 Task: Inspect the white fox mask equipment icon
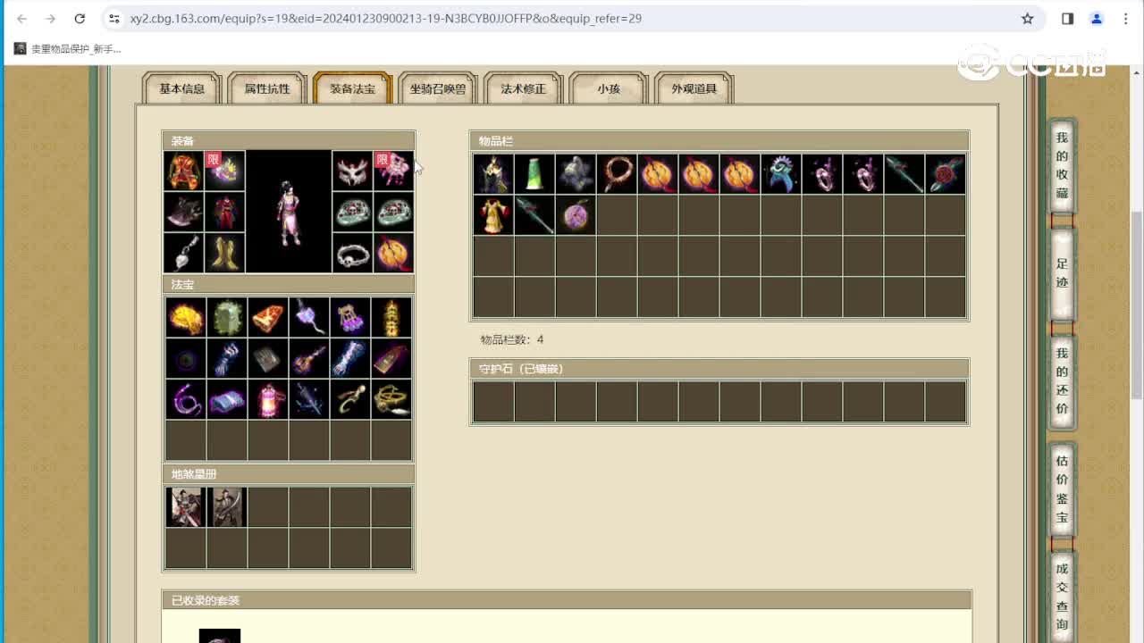[352, 171]
